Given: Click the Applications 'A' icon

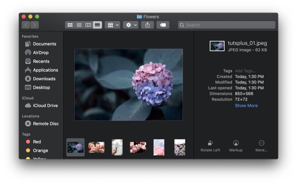Looking at the screenshot, I should pos(28,70).
